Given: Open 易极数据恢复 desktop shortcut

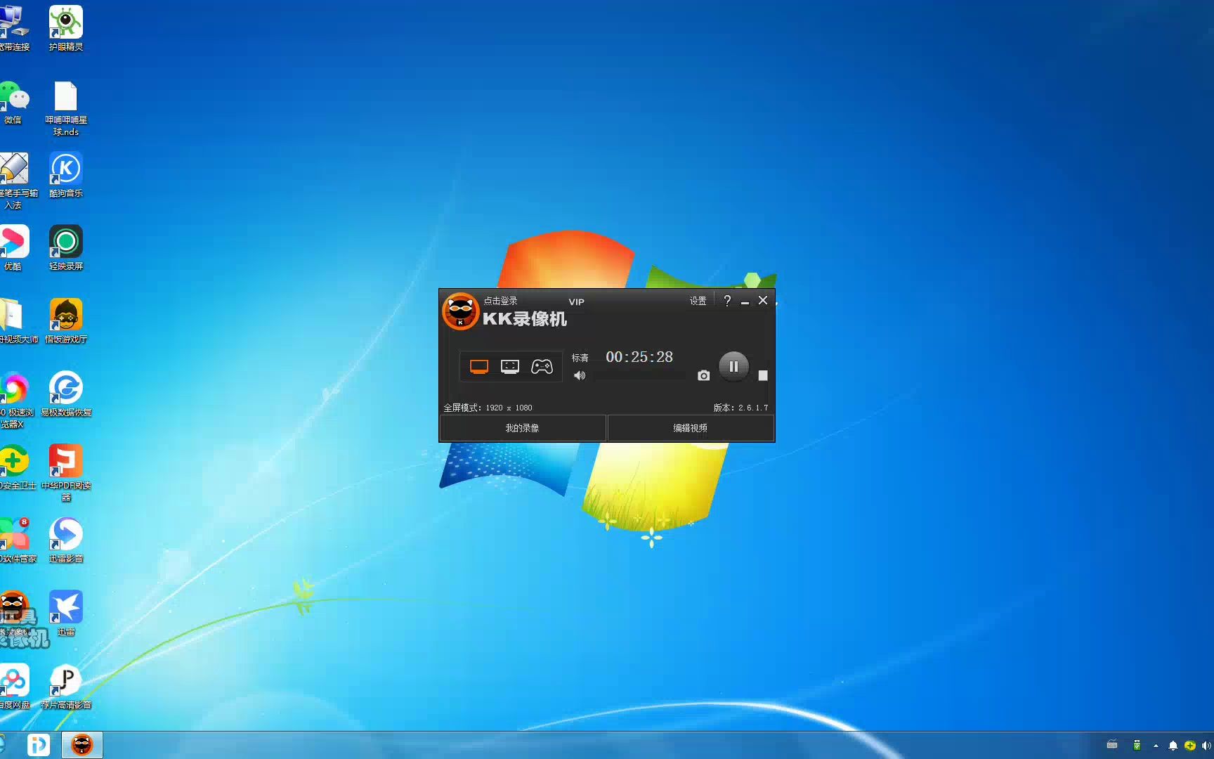Looking at the screenshot, I should (66, 394).
